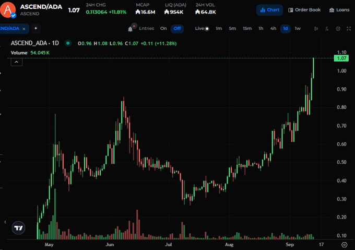Collapse the indicator legend chevron
The height and width of the screenshot is (250, 355).
click(x=17, y=62)
